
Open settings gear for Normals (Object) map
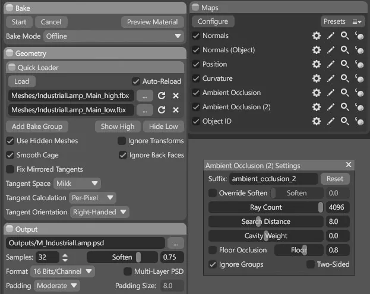pos(316,50)
